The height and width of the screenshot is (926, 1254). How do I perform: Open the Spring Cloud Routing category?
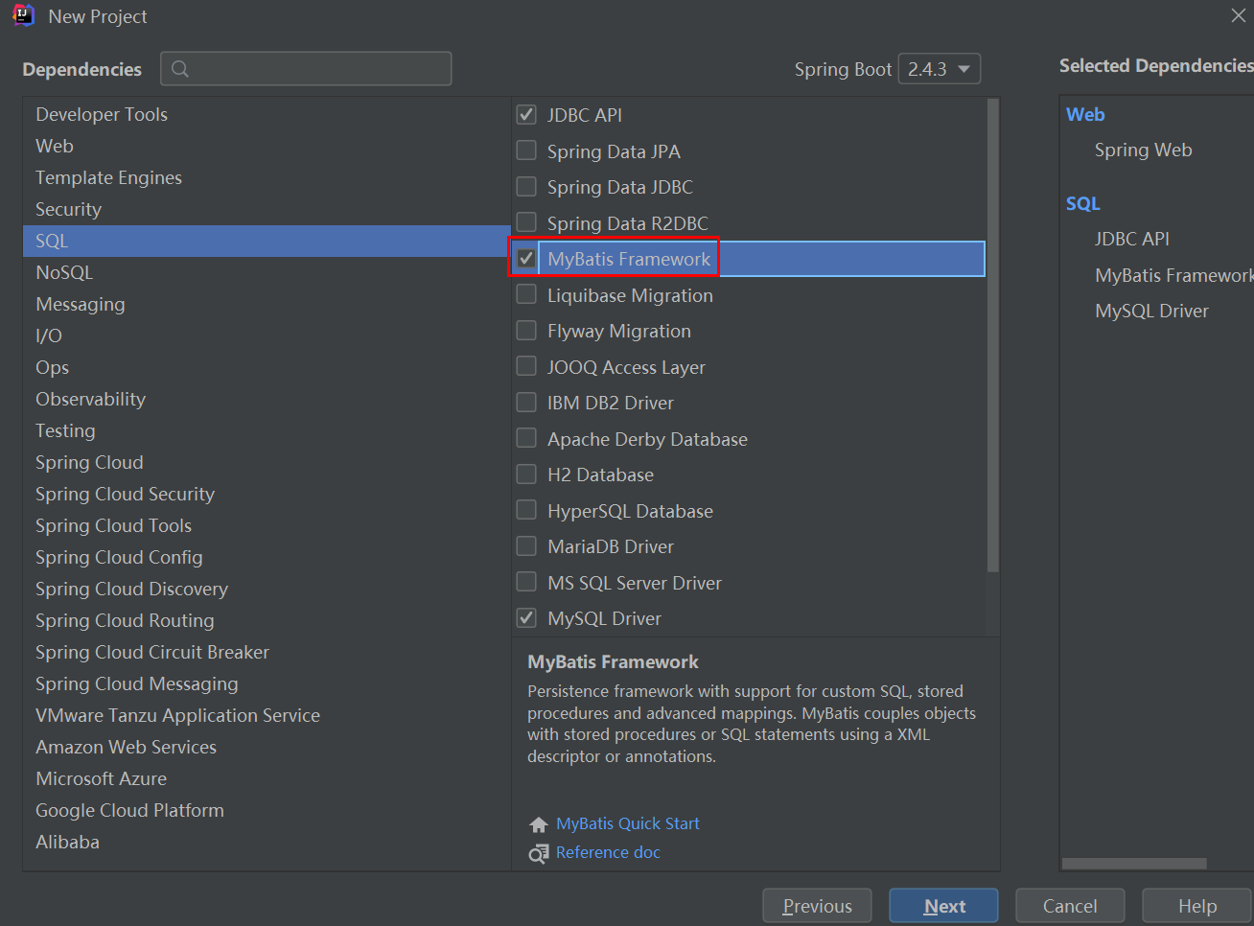(x=267, y=620)
